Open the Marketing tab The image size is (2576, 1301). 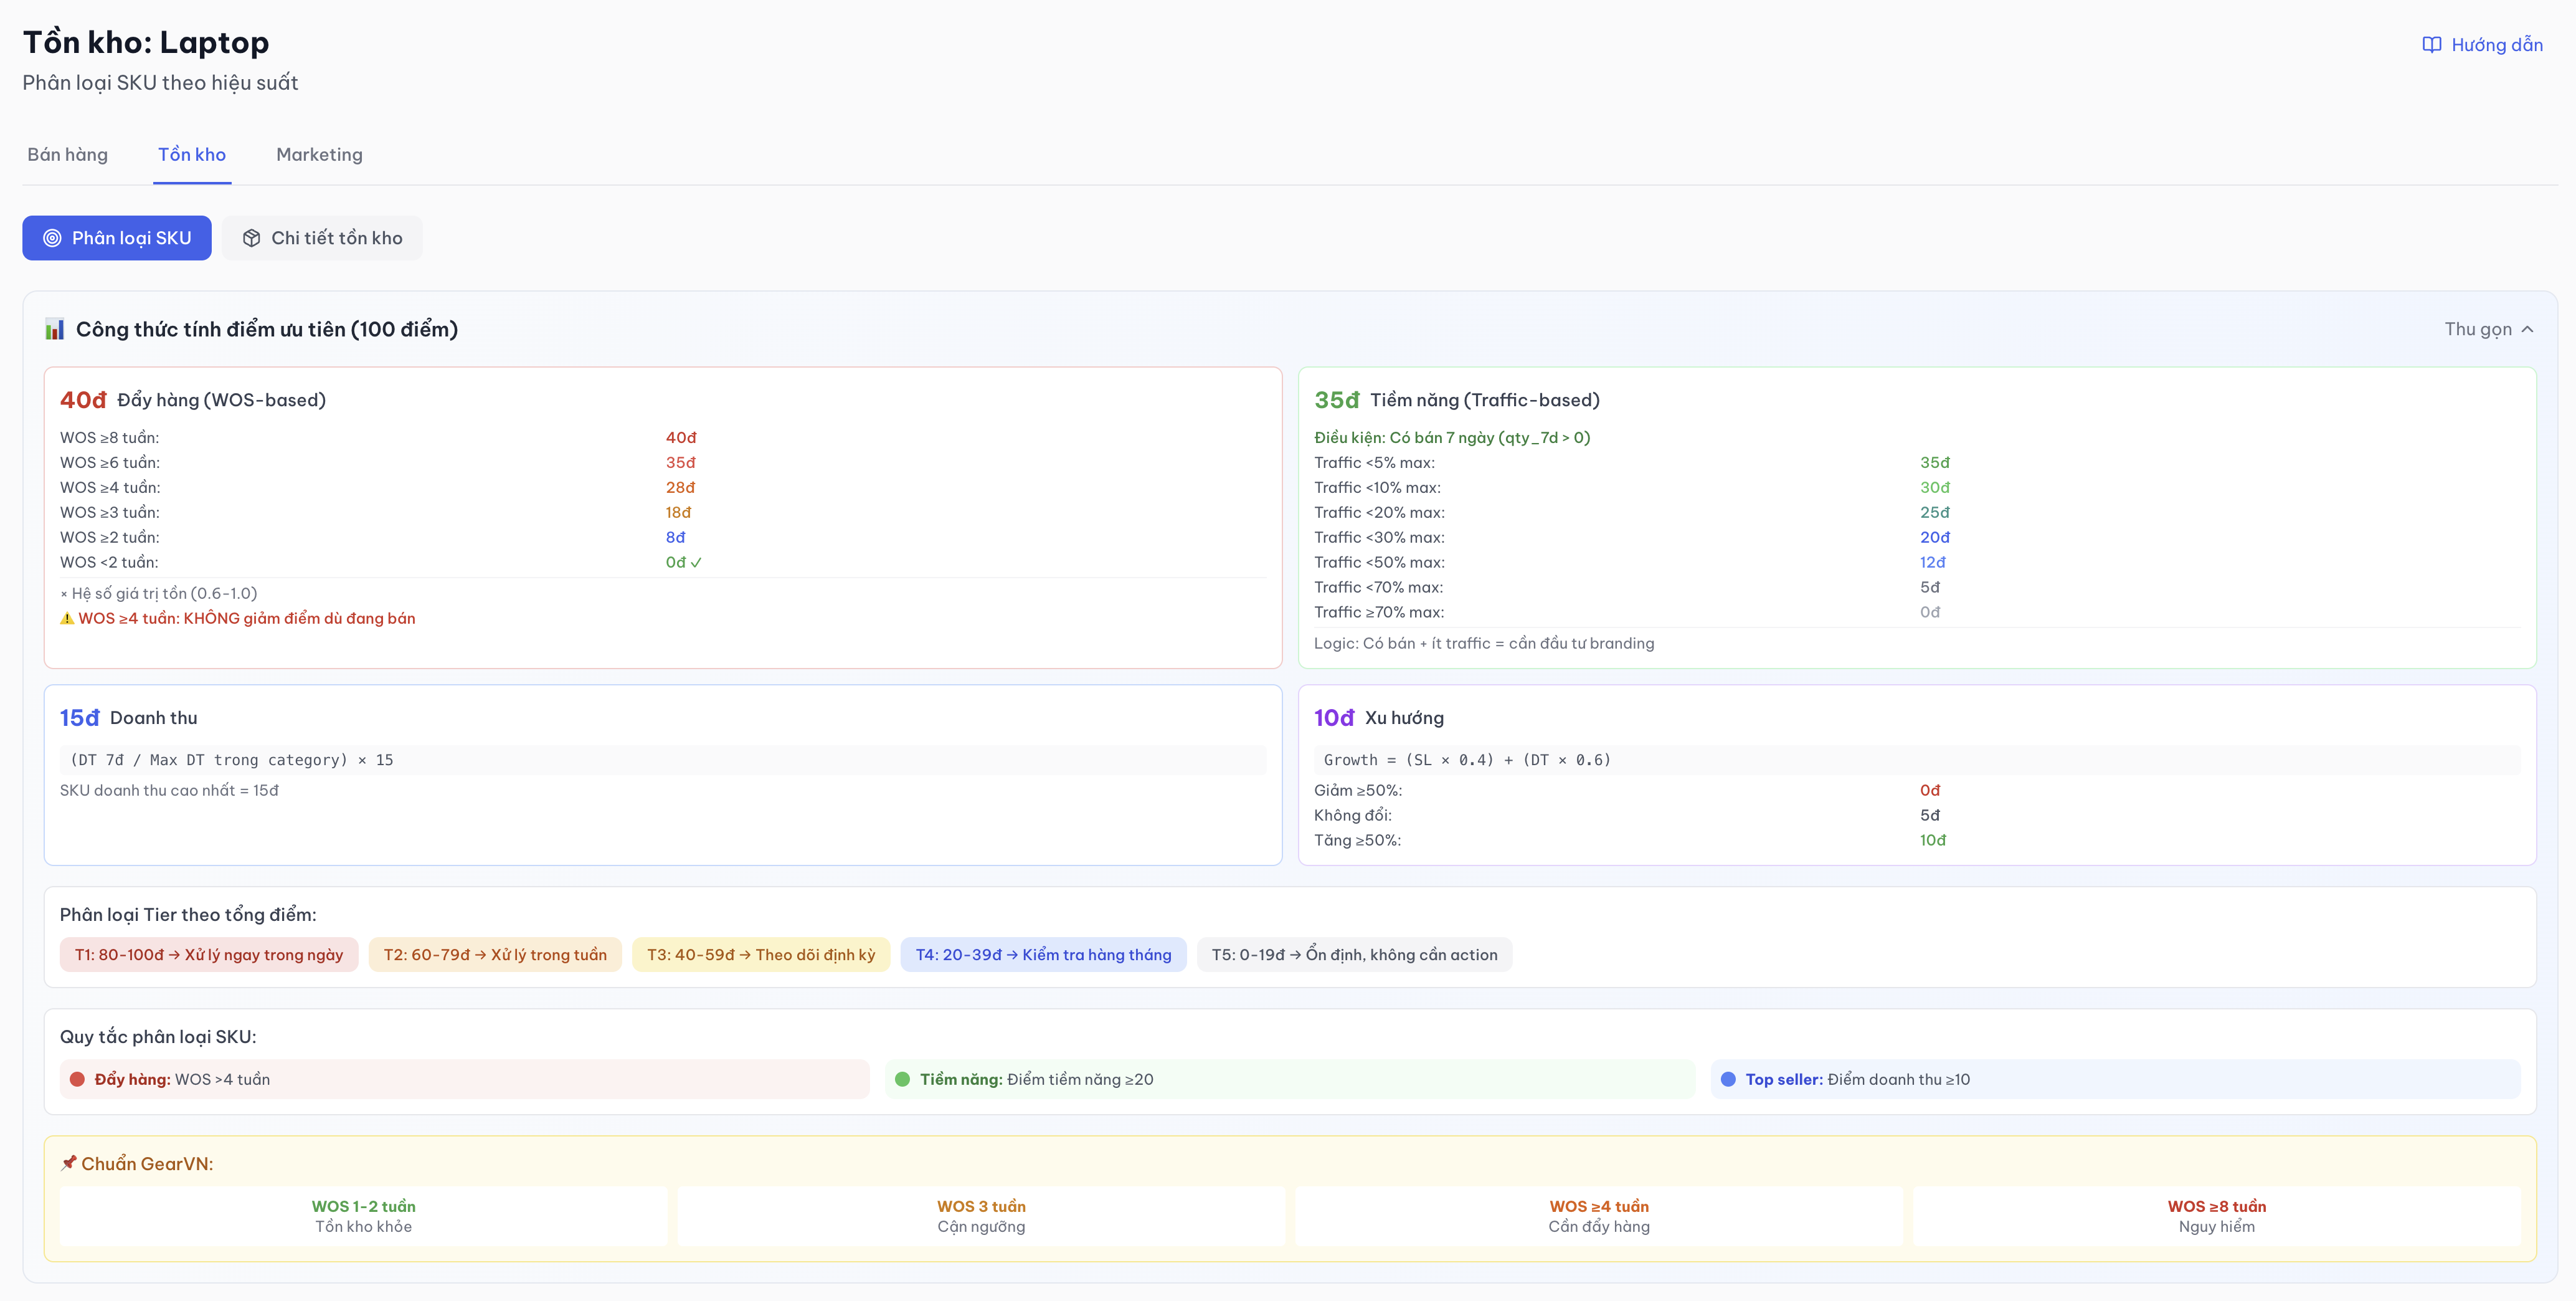pos(319,154)
